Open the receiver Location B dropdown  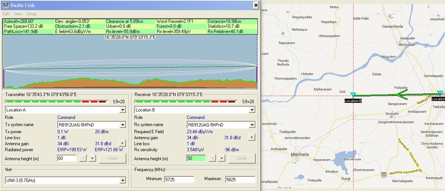252,110
